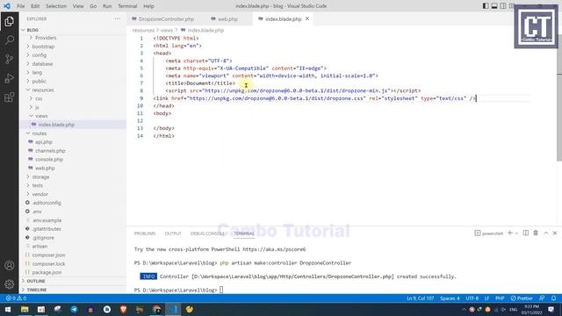Open Explorer more actions ellipsis
The height and width of the screenshot is (316, 562).
[117, 18]
